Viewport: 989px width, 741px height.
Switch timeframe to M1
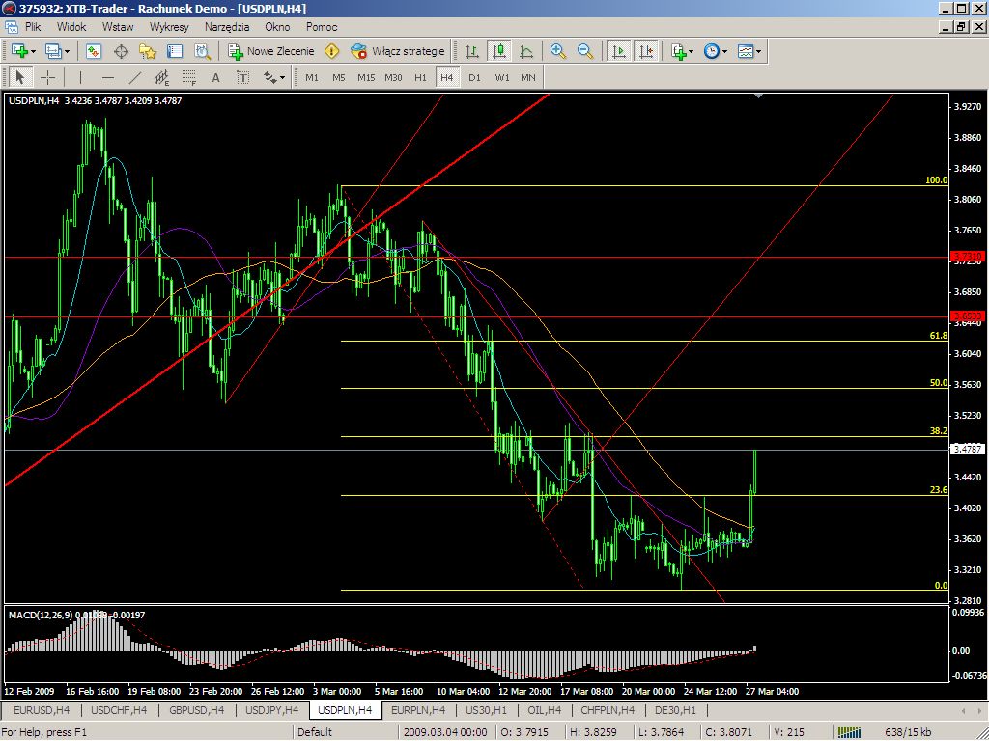(312, 77)
